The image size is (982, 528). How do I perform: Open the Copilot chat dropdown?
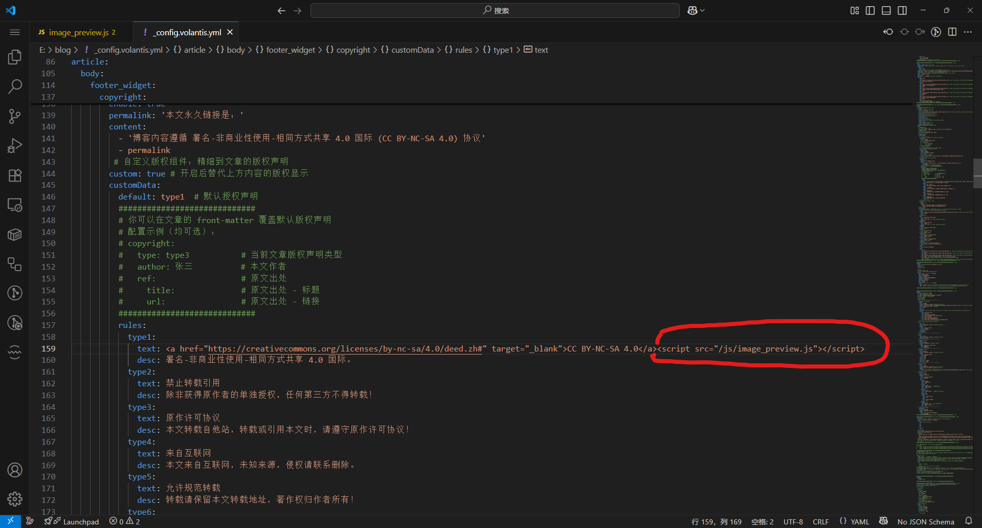[x=696, y=10]
